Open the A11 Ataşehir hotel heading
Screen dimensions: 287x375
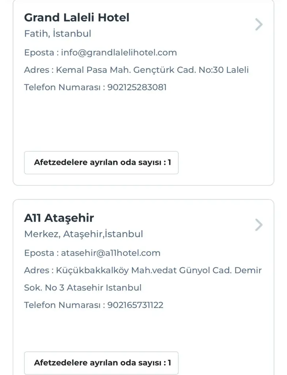pyautogui.click(x=59, y=218)
